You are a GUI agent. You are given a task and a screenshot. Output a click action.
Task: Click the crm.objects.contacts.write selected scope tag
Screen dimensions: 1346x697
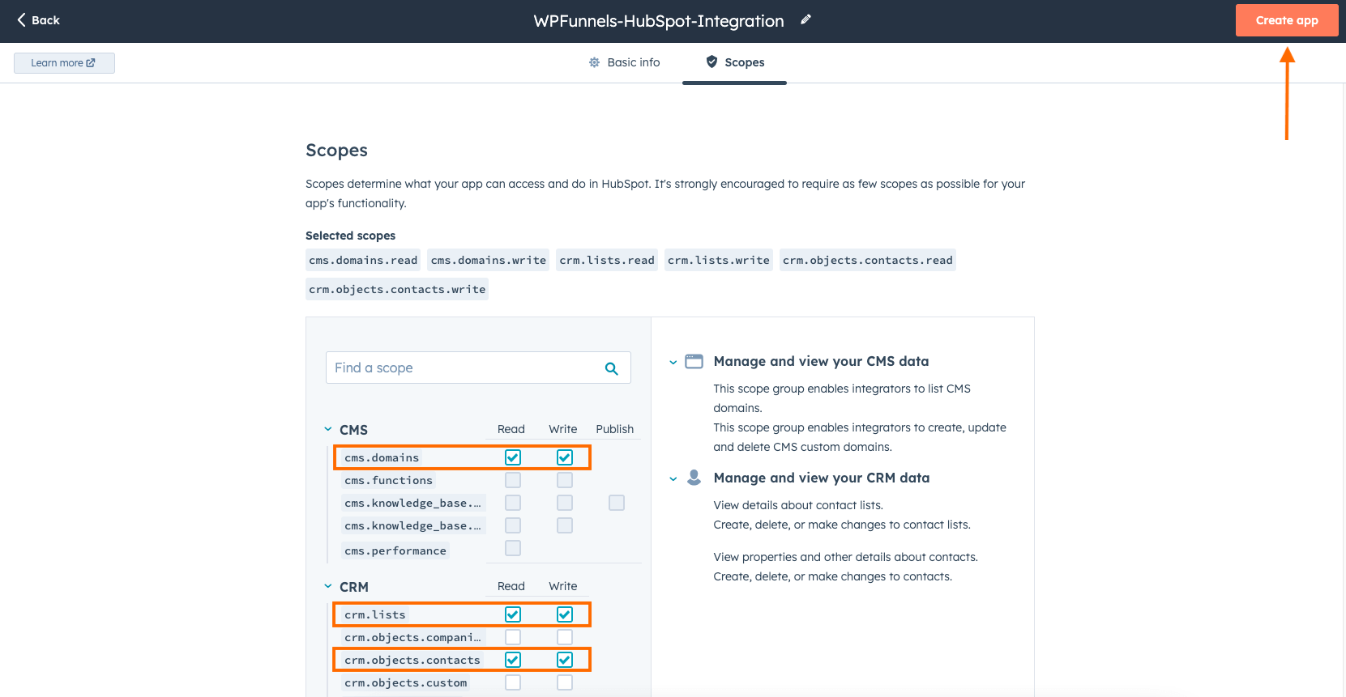tap(397, 289)
